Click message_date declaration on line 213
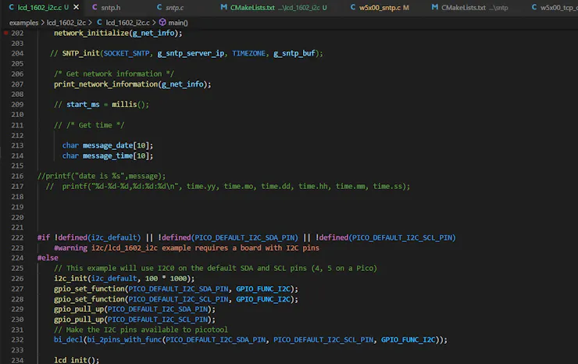 click(108, 145)
